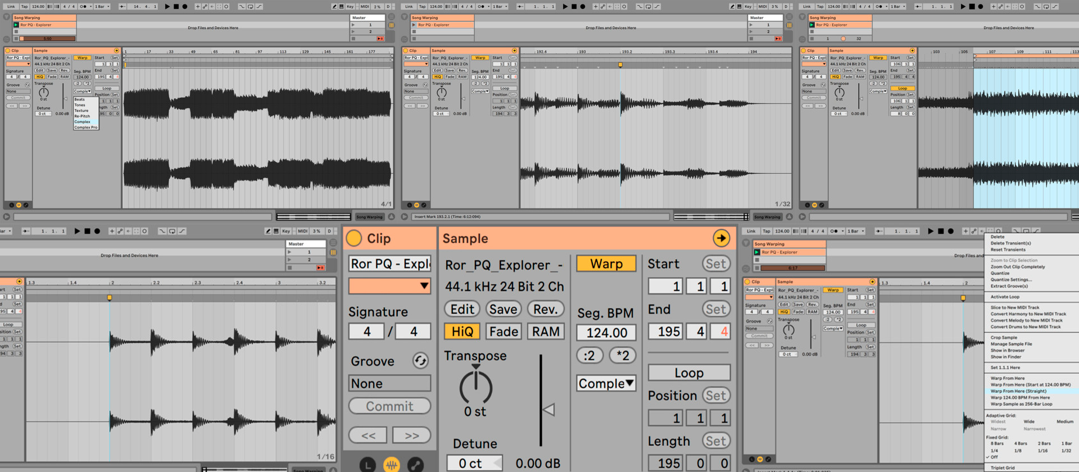Click the orange sample-box waveform icon under the enlarged Clip panel
The height and width of the screenshot is (472, 1079).
click(392, 465)
